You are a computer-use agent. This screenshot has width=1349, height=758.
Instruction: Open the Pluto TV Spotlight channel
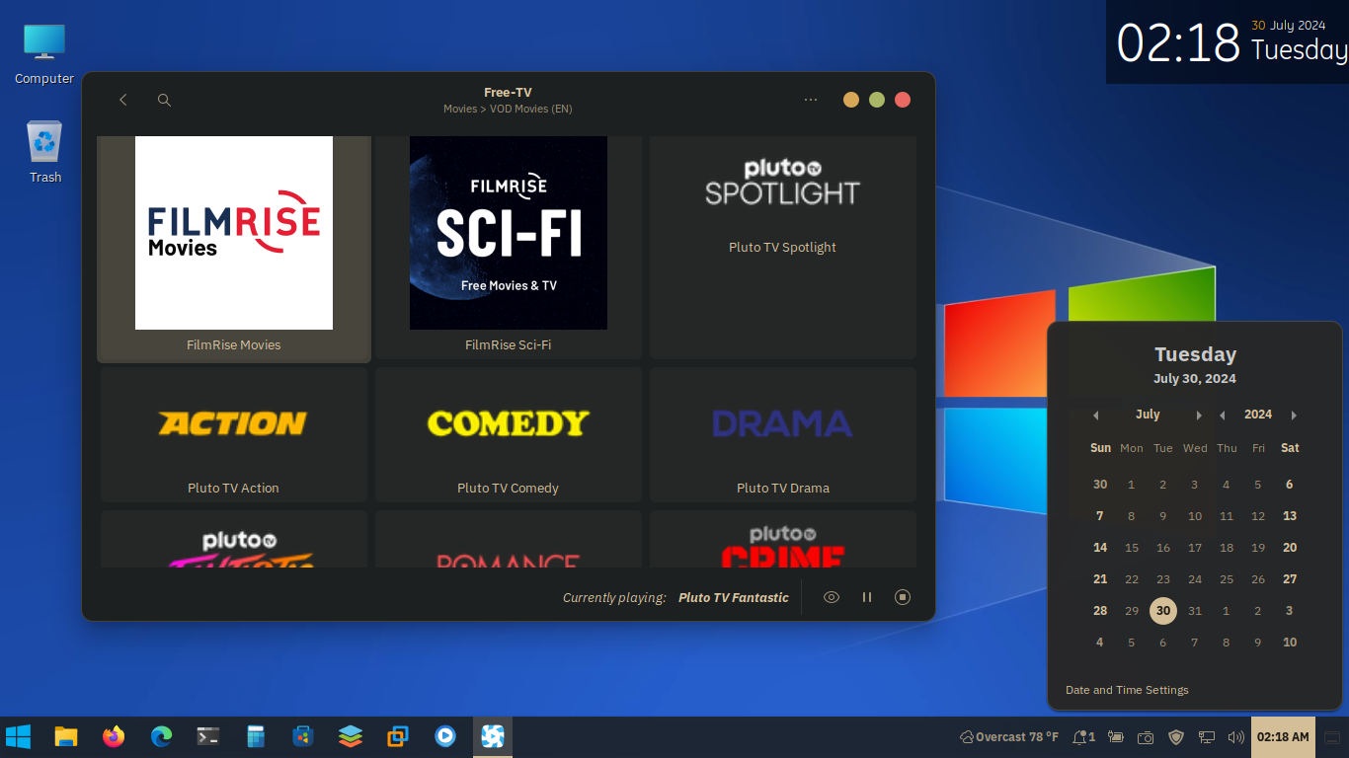point(783,249)
